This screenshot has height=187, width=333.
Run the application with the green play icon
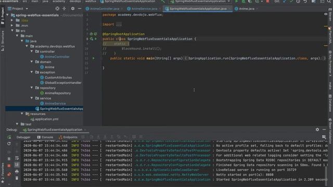click(x=236, y=1)
